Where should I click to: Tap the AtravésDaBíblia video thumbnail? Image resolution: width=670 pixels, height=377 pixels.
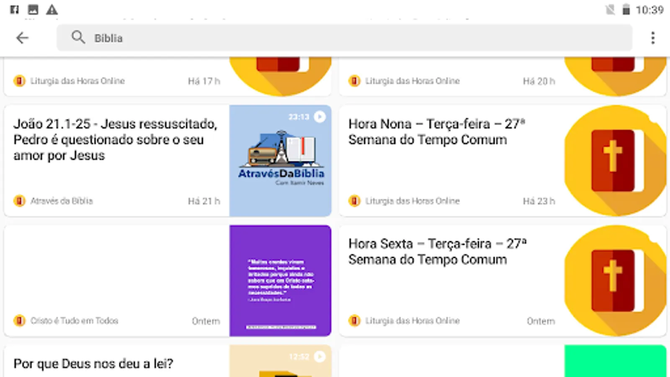coord(281,161)
